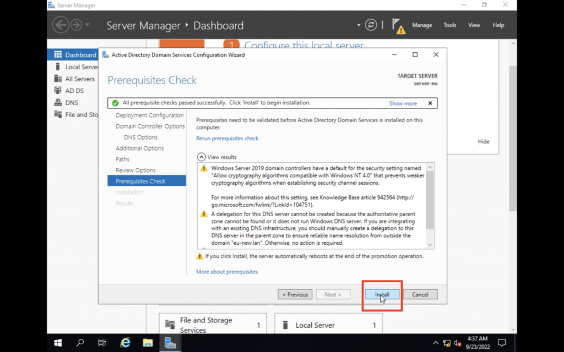Open Internet Explorer from taskbar

tap(125, 343)
